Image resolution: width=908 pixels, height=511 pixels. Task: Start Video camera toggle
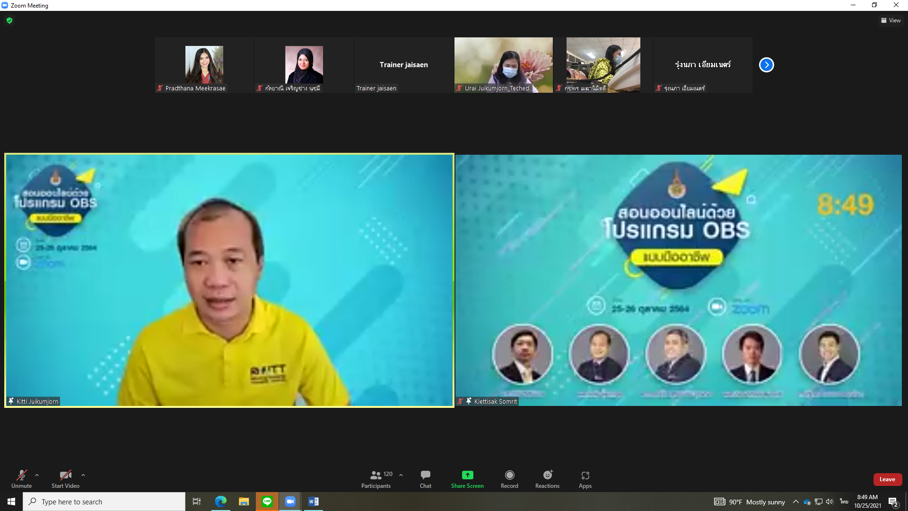pos(65,479)
